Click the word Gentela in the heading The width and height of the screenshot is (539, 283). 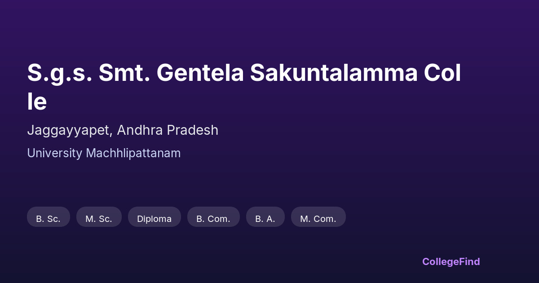click(x=200, y=73)
